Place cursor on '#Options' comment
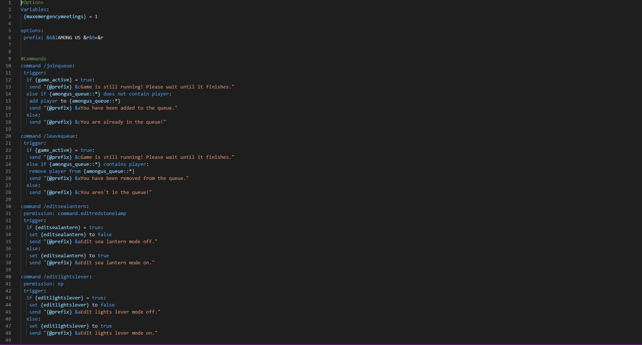The image size is (642, 345). tap(32, 3)
